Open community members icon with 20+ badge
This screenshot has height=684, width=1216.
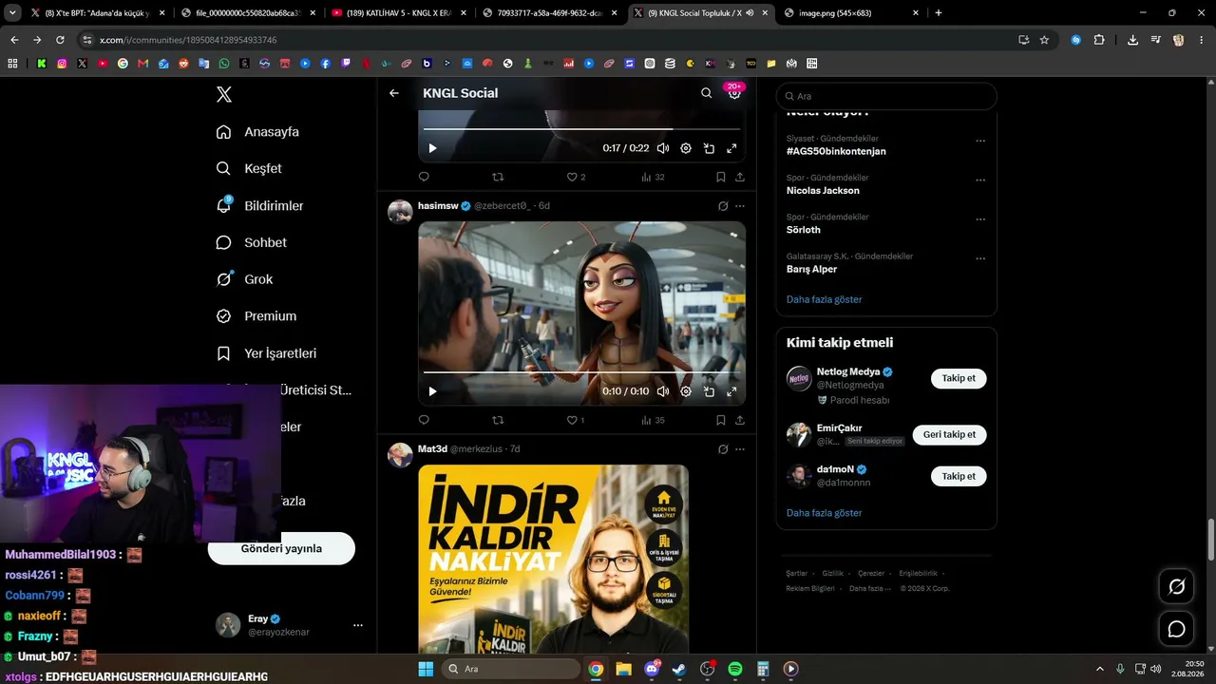pyautogui.click(x=734, y=93)
